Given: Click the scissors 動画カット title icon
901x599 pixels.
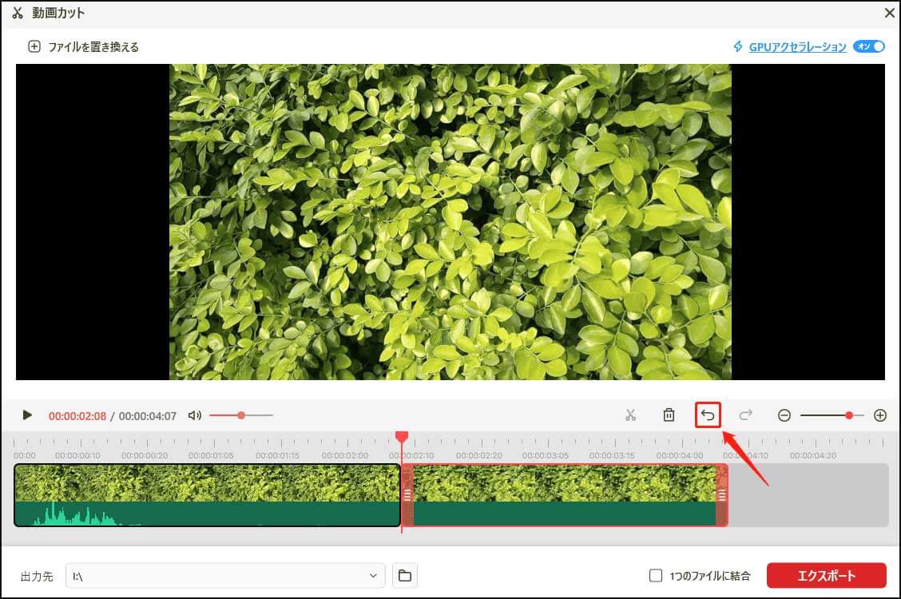Looking at the screenshot, I should click(x=18, y=13).
